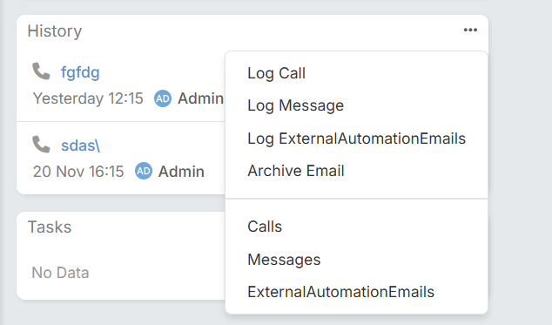The image size is (552, 325).
Task: Choose Log Message in the dropdown
Action: point(296,105)
